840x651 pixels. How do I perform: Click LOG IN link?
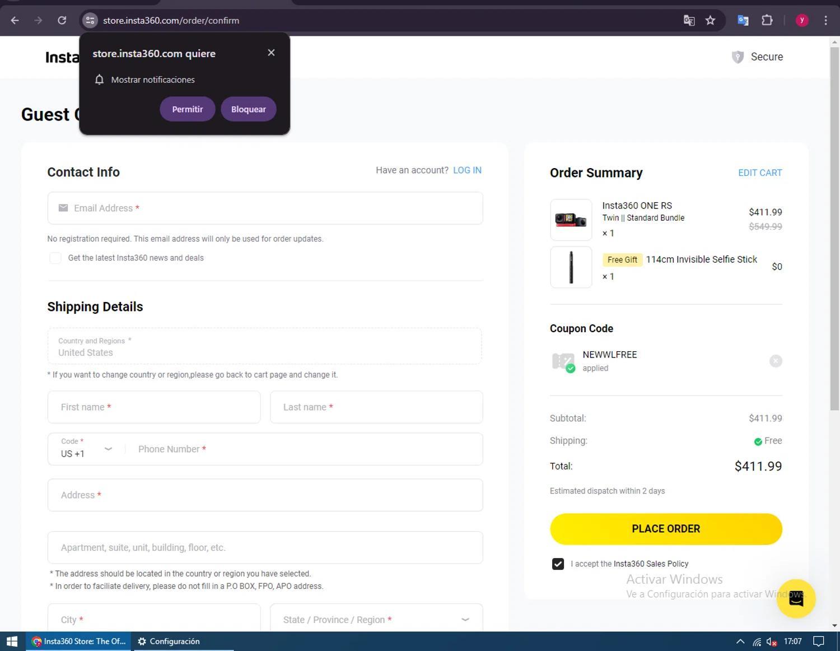pos(467,170)
